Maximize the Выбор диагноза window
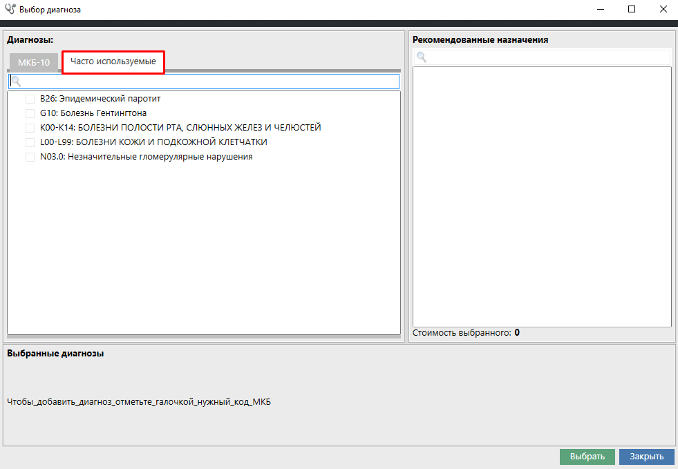 (631, 10)
